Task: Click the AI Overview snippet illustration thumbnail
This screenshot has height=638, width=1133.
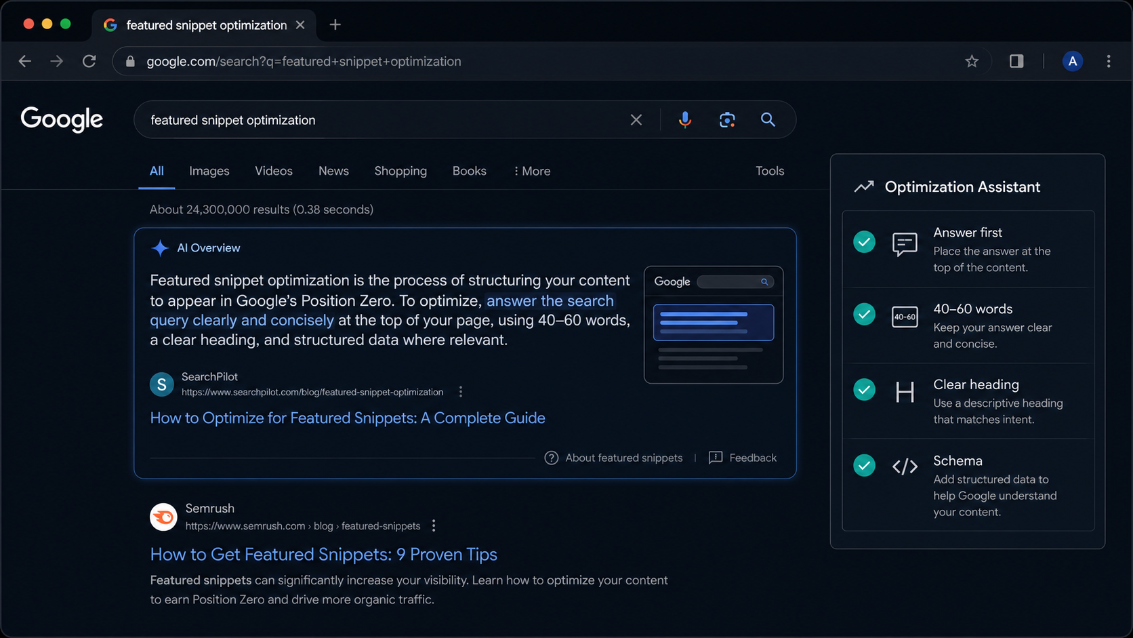Action: 714,325
